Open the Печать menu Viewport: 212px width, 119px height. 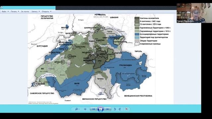15,12
